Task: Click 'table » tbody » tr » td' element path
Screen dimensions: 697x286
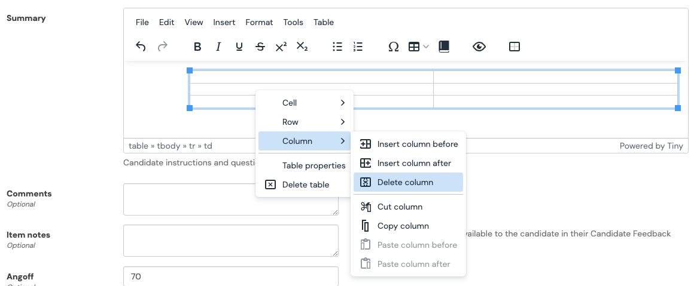Action: click(171, 146)
